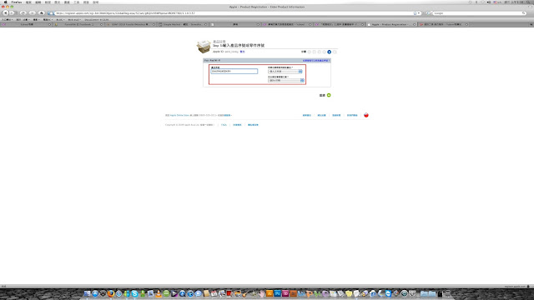This screenshot has height=300, width=534.
Task: Click the green continue arrow icon
Action: pos(329,95)
